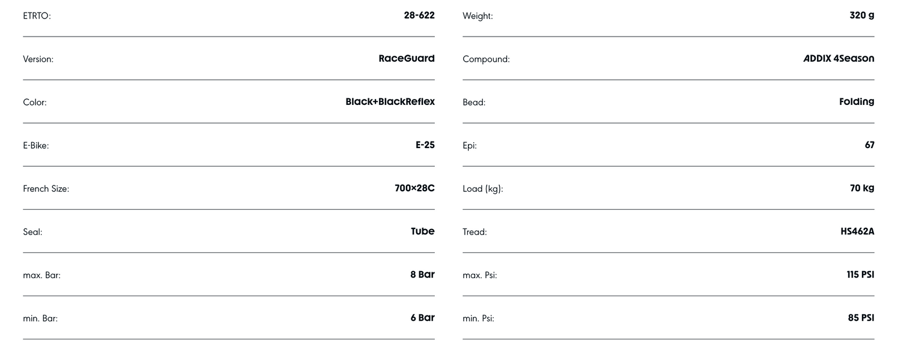
Task: Select the E-25 e-bike rating
Action: coord(425,145)
